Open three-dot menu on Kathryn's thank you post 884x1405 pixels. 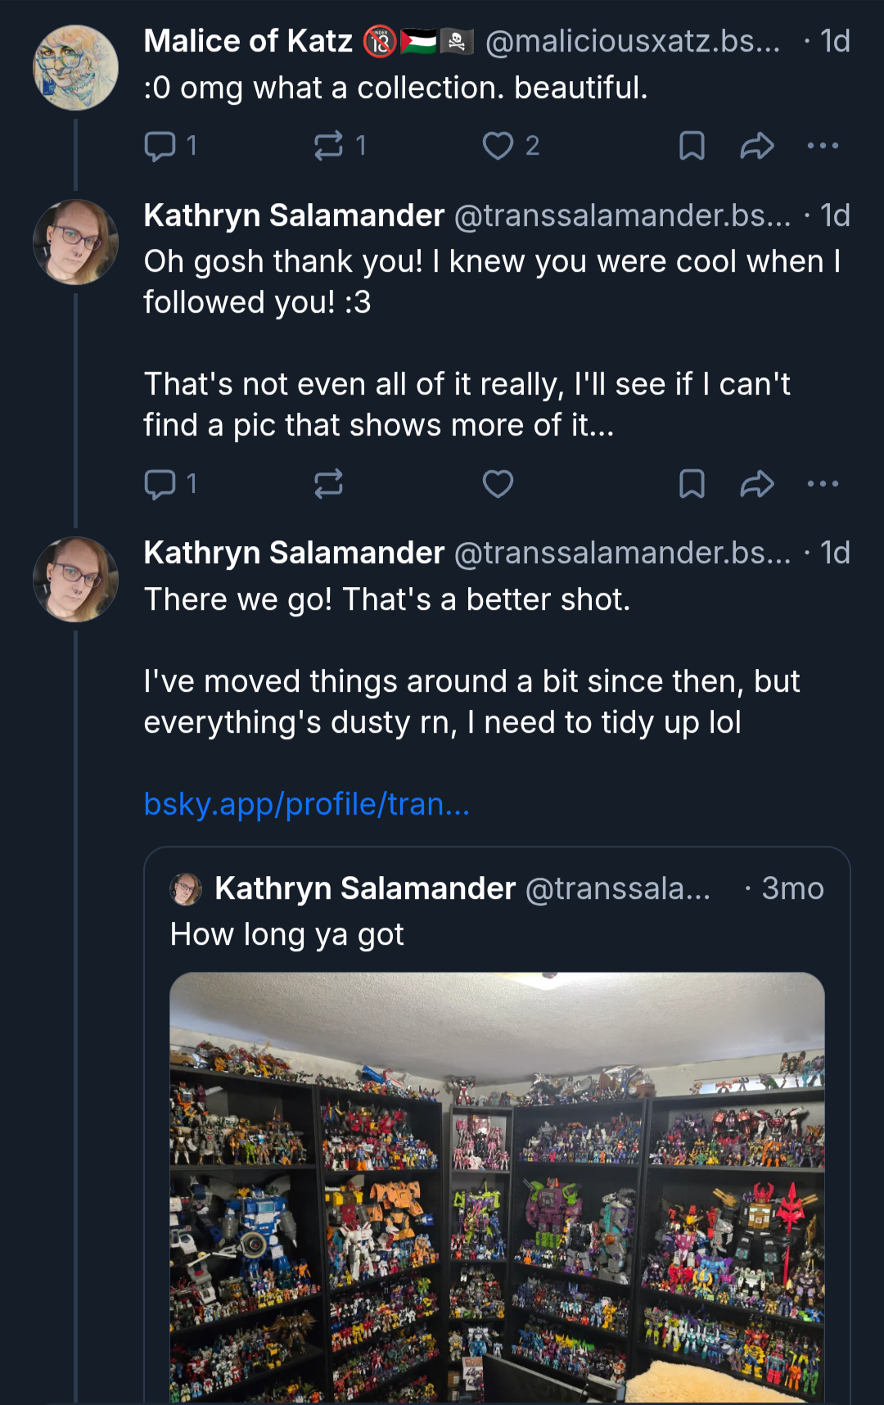pyautogui.click(x=823, y=484)
